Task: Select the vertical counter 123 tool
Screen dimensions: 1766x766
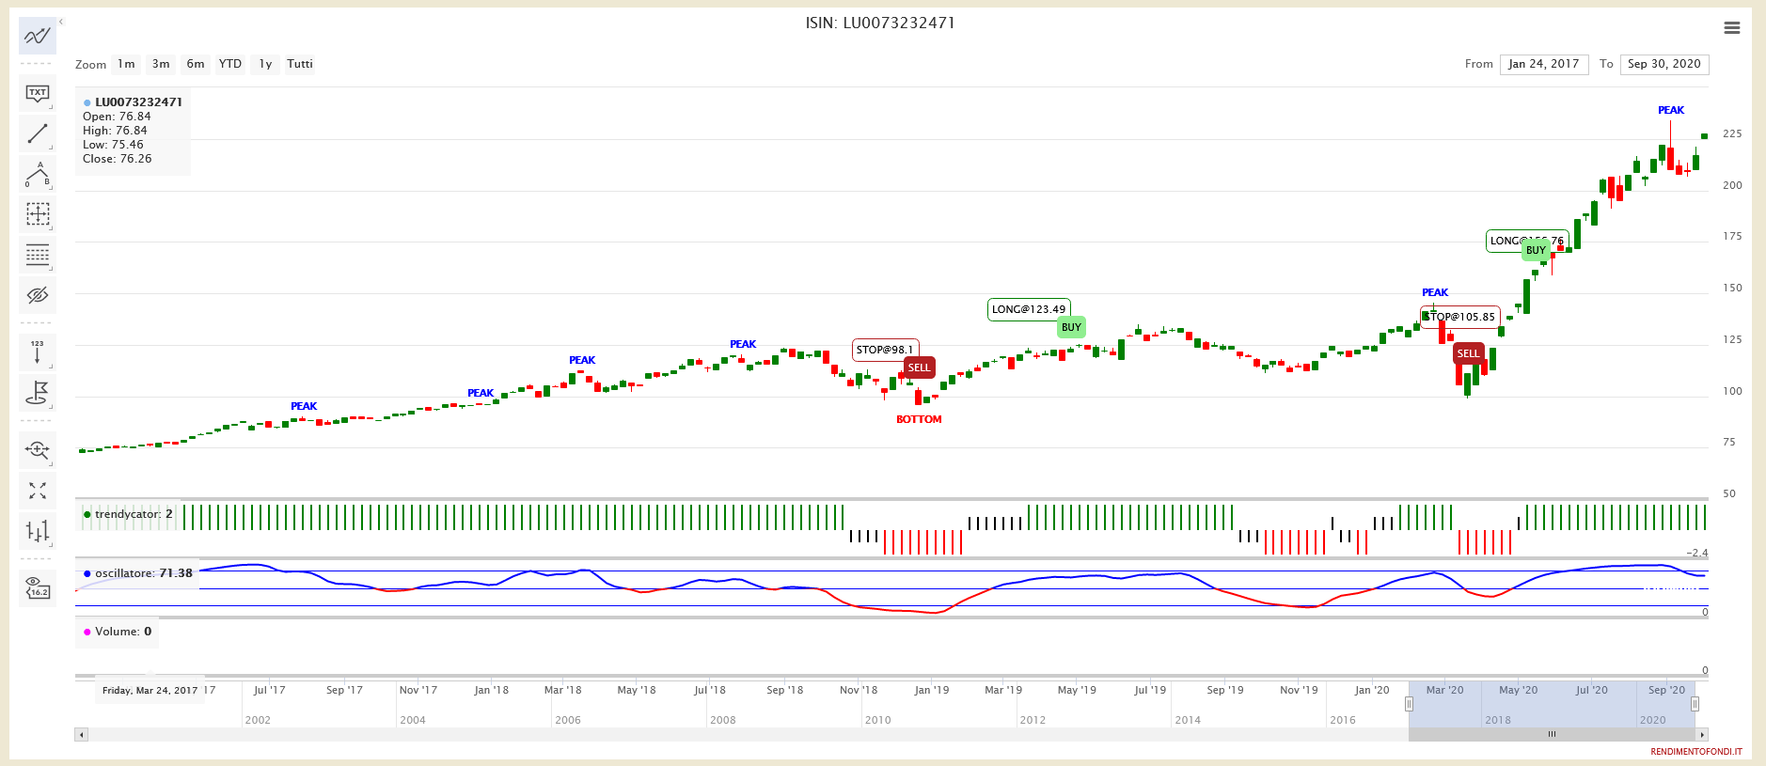Action: pyautogui.click(x=37, y=352)
